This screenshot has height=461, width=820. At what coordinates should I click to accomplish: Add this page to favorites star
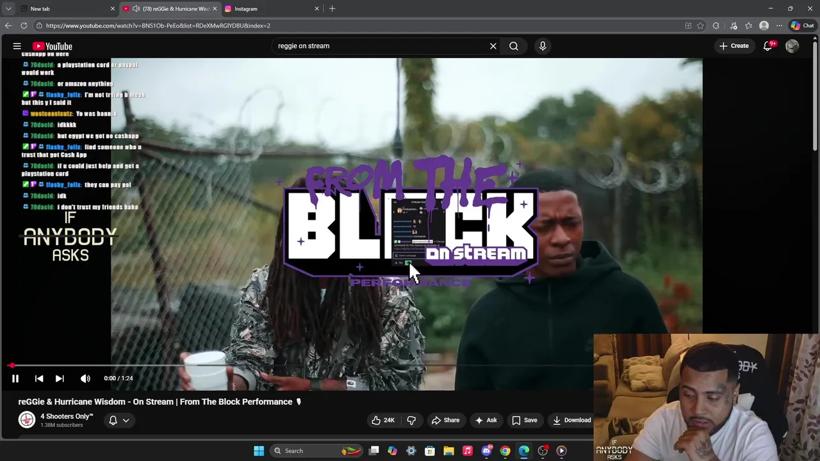click(700, 26)
